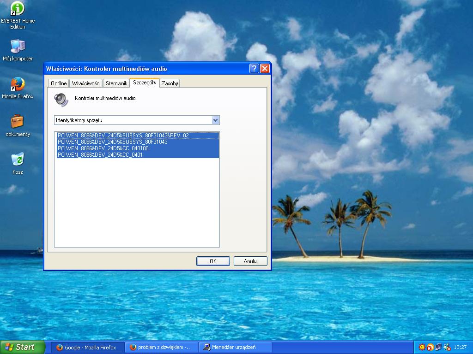The width and height of the screenshot is (473, 354).
Task: Click the Anuluj button
Action: 250,261
